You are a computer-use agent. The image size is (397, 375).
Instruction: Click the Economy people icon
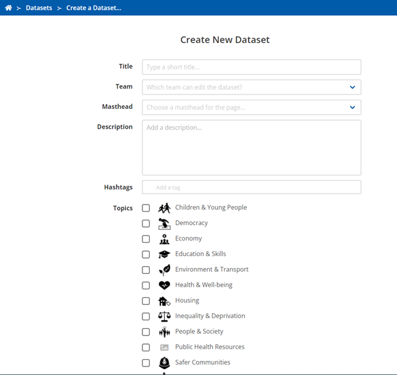click(x=164, y=239)
